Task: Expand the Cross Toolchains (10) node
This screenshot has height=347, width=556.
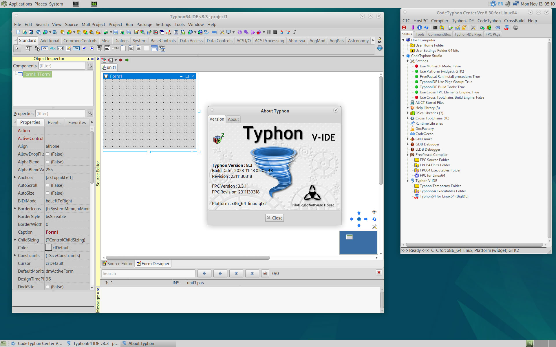Action: point(408,118)
